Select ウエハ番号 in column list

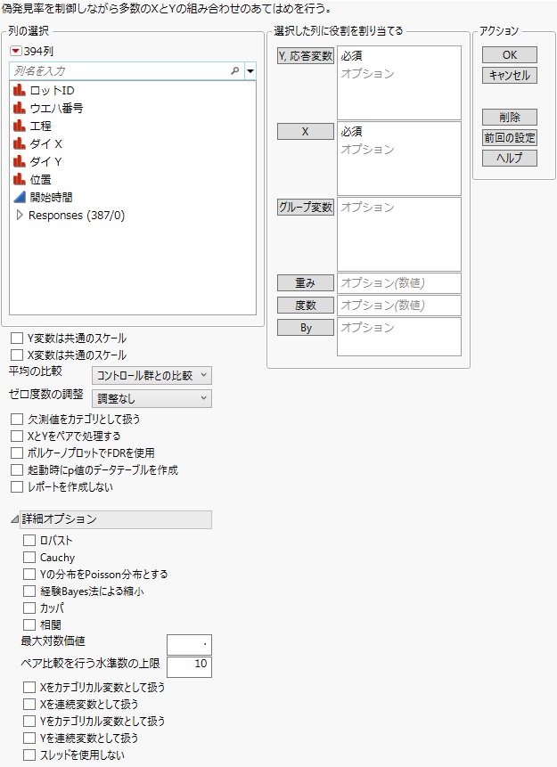[x=56, y=108]
